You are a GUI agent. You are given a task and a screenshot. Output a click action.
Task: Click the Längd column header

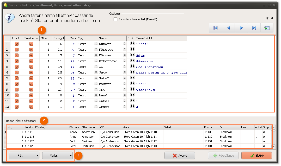pyautogui.click(x=58, y=38)
